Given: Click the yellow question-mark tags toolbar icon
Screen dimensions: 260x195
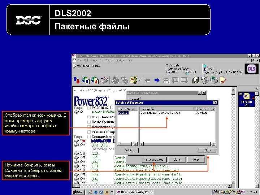Looking at the screenshot, I should tap(134, 81).
